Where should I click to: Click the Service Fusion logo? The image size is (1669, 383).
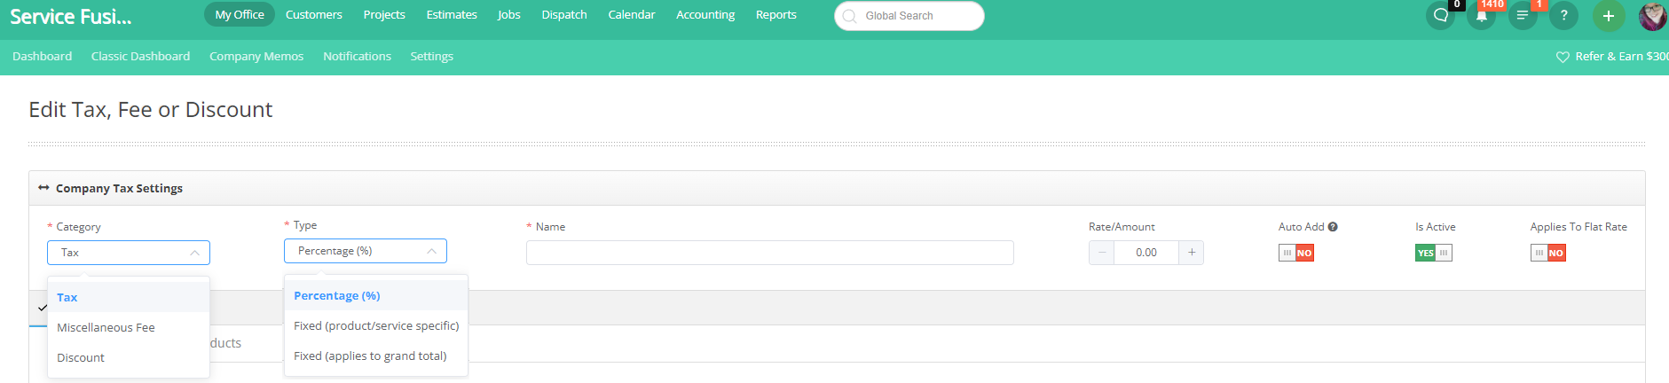tap(71, 16)
